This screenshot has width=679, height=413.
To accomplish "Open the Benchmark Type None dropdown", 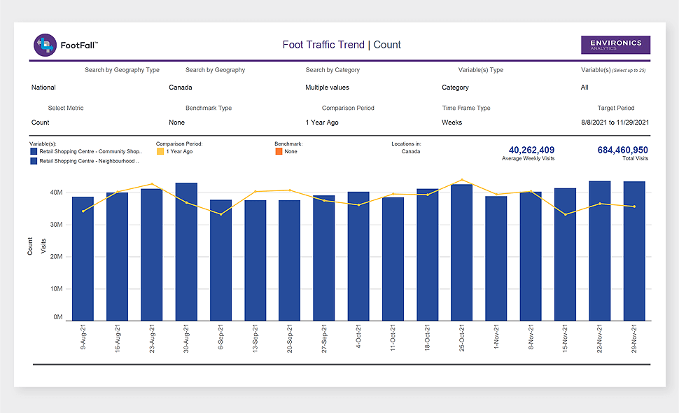I will 176,122.
